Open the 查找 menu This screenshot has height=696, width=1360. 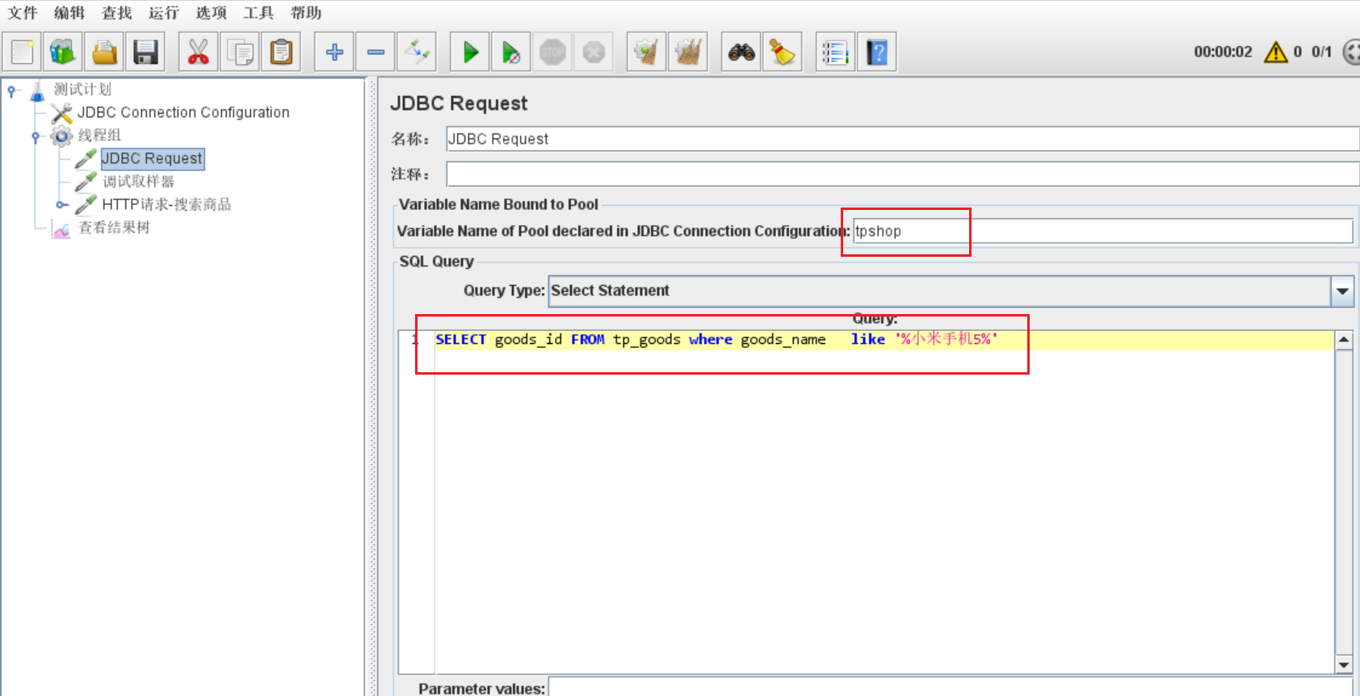(x=117, y=13)
